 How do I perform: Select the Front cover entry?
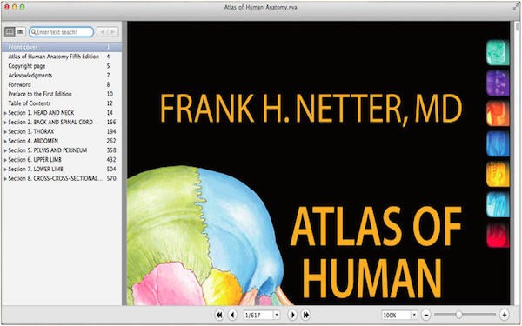tap(61, 47)
